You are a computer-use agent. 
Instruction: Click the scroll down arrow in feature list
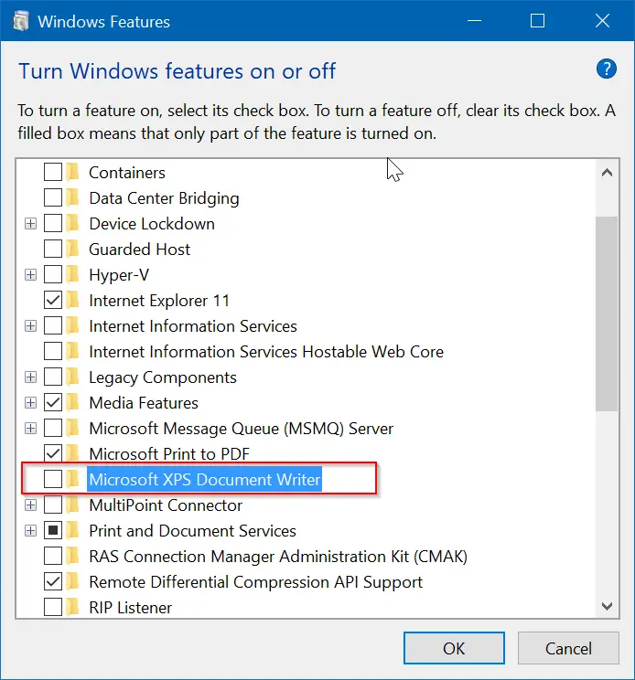(x=607, y=605)
